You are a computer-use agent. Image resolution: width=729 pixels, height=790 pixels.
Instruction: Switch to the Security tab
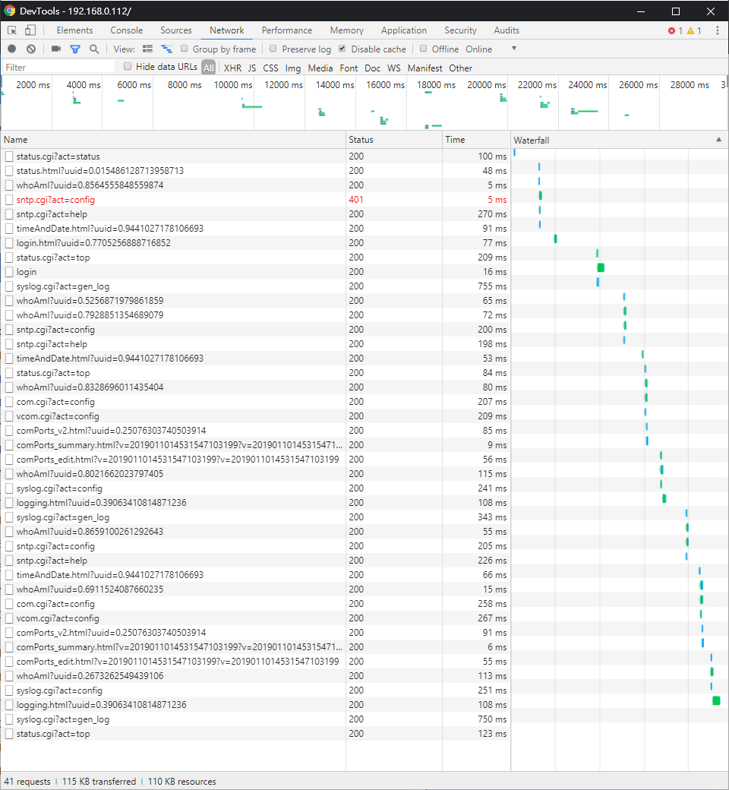(460, 30)
